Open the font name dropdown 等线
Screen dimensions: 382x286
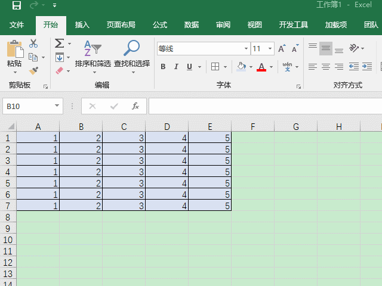pos(246,49)
